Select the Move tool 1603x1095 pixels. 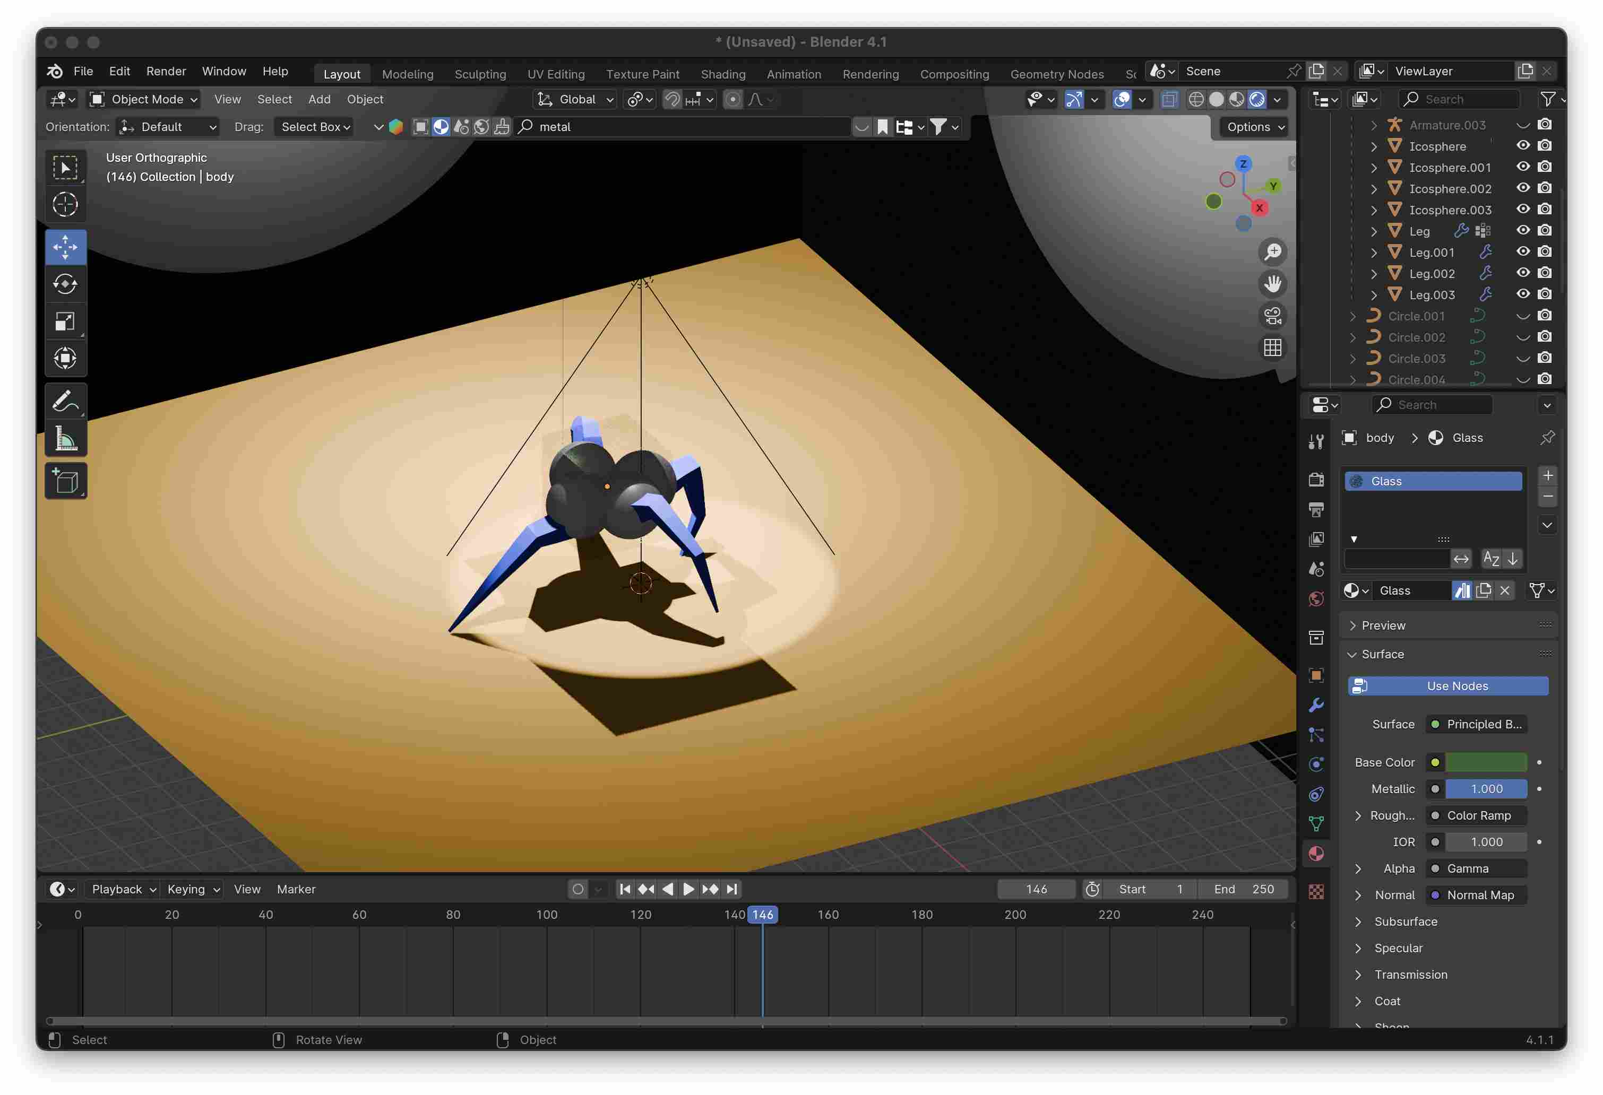[65, 247]
